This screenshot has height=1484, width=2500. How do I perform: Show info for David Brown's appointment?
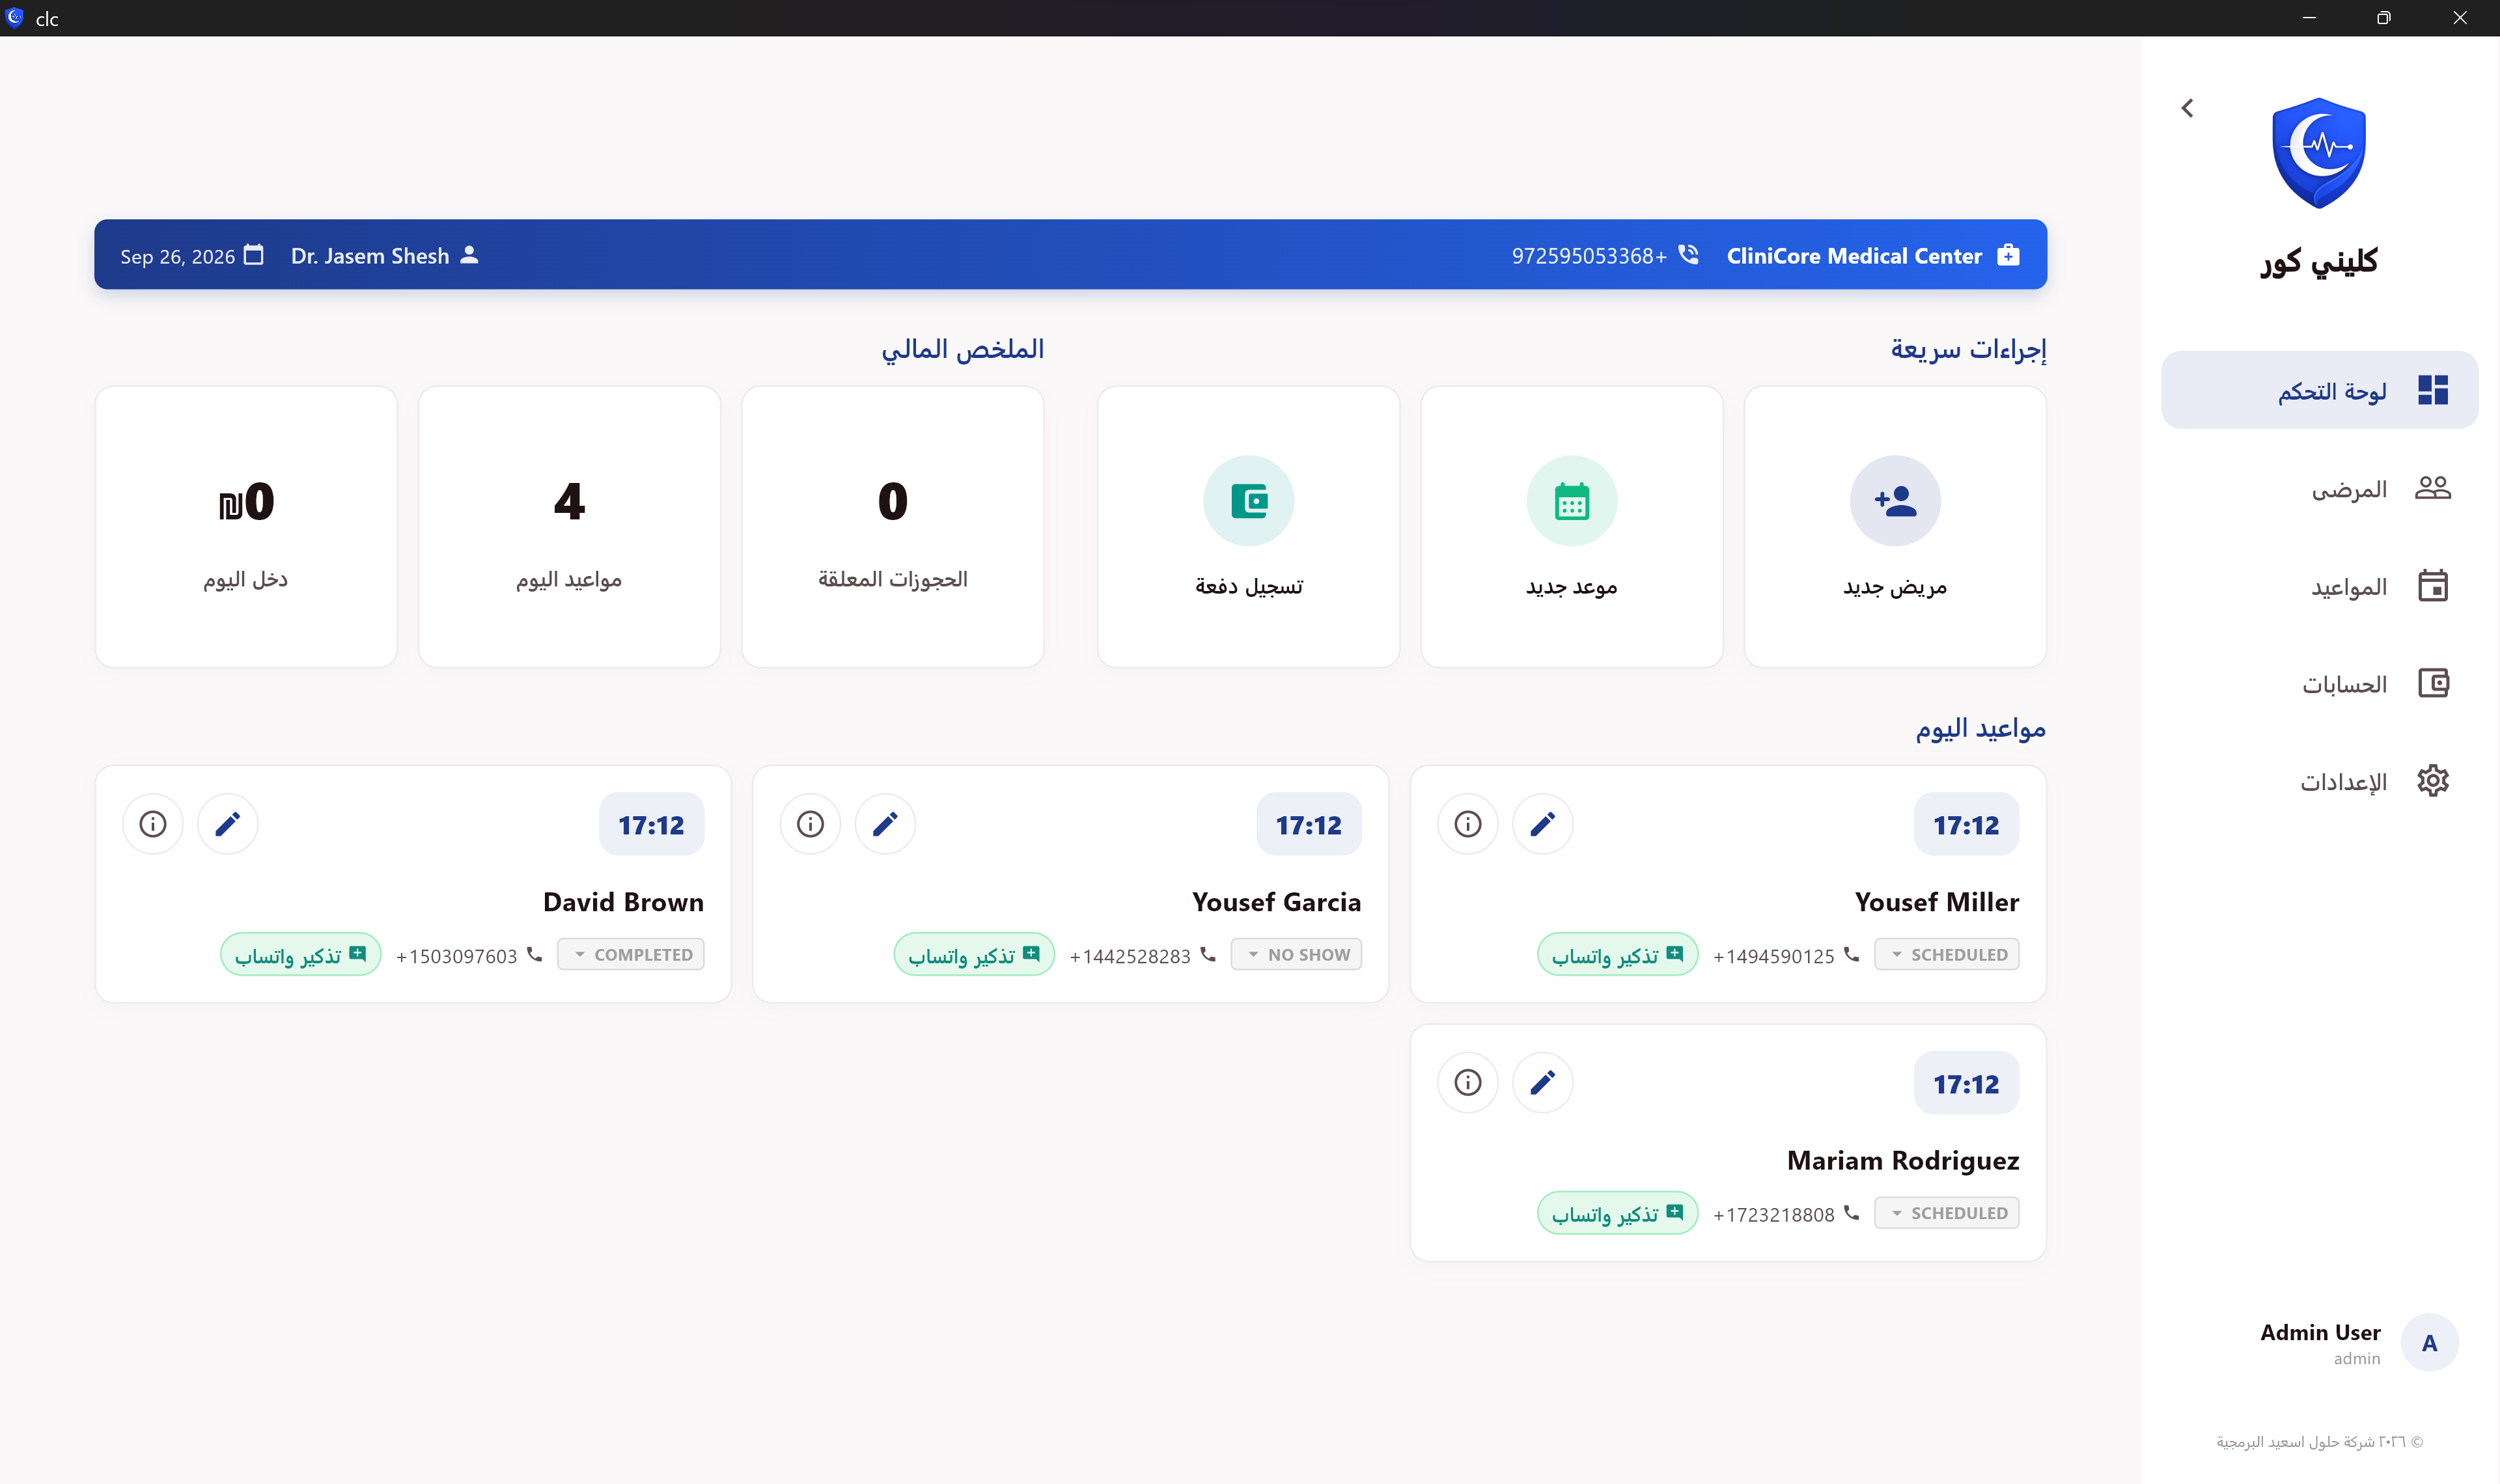pos(153,824)
